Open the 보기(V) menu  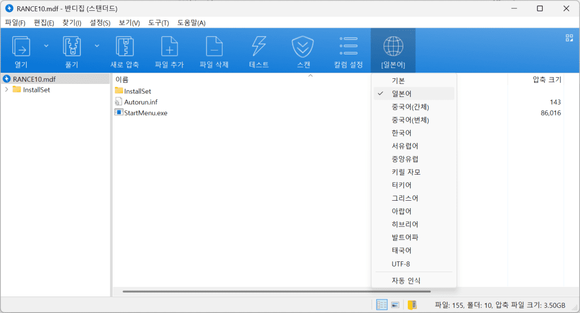point(129,23)
